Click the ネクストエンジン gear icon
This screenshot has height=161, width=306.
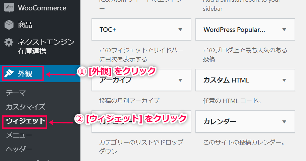point(9,42)
